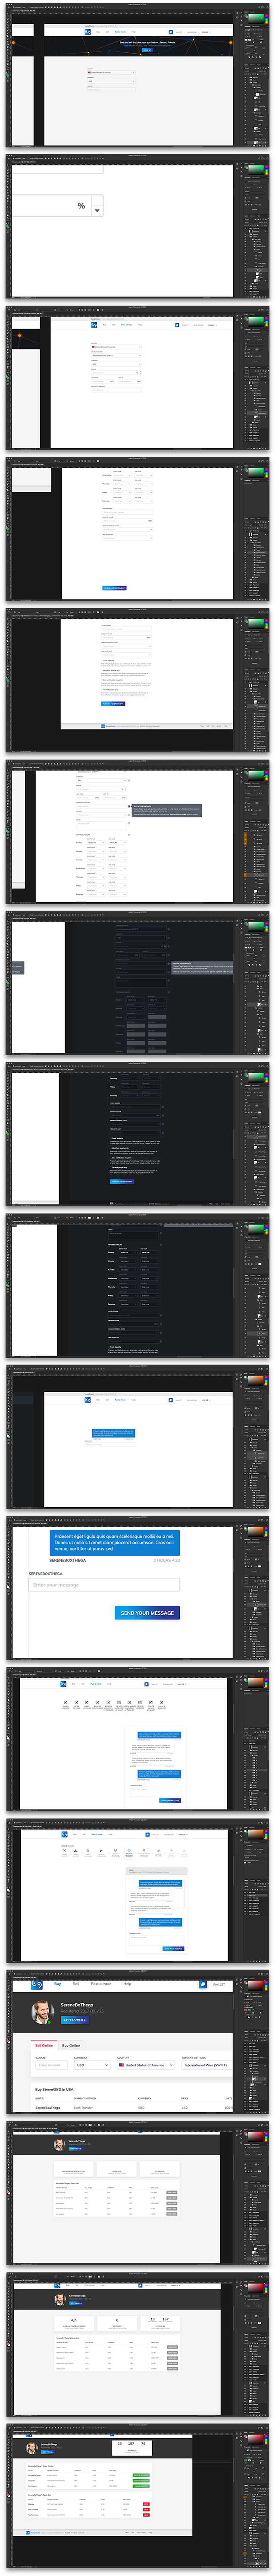
Task: Click the enlarged SereneBoThega avatar photo
Action: click(x=42, y=2011)
